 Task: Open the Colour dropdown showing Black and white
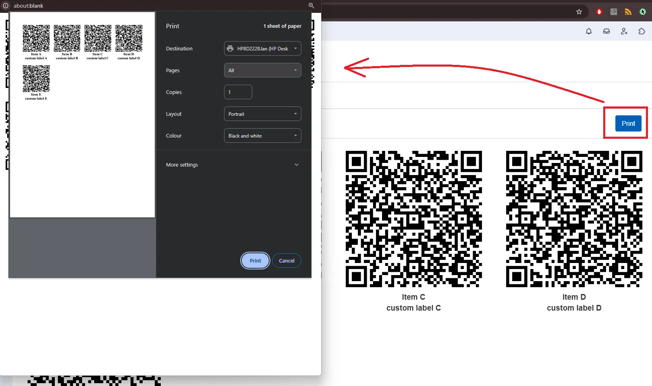(262, 136)
